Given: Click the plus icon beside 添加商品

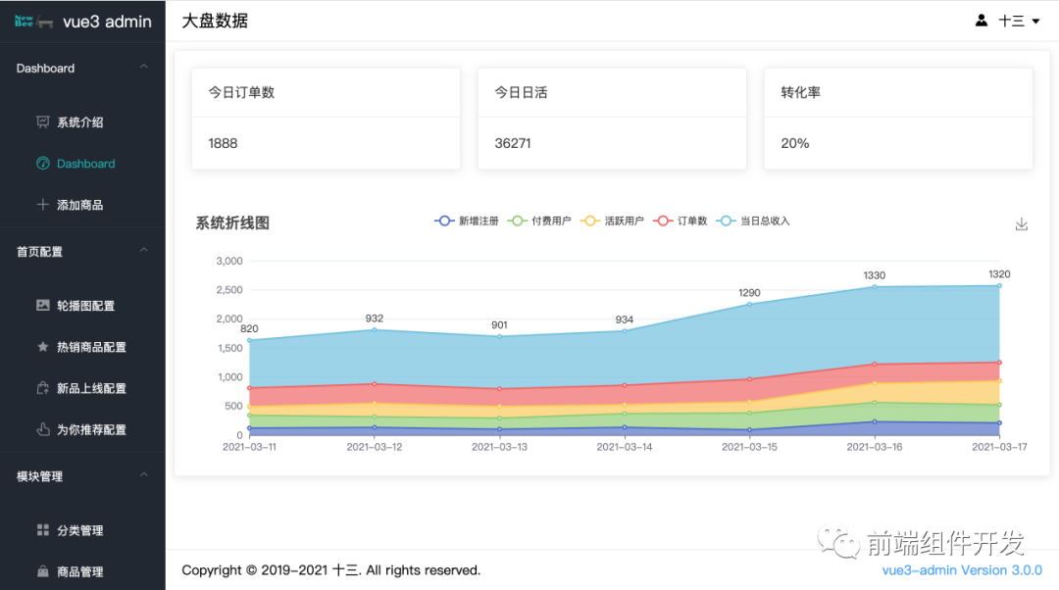Looking at the screenshot, I should [42, 205].
